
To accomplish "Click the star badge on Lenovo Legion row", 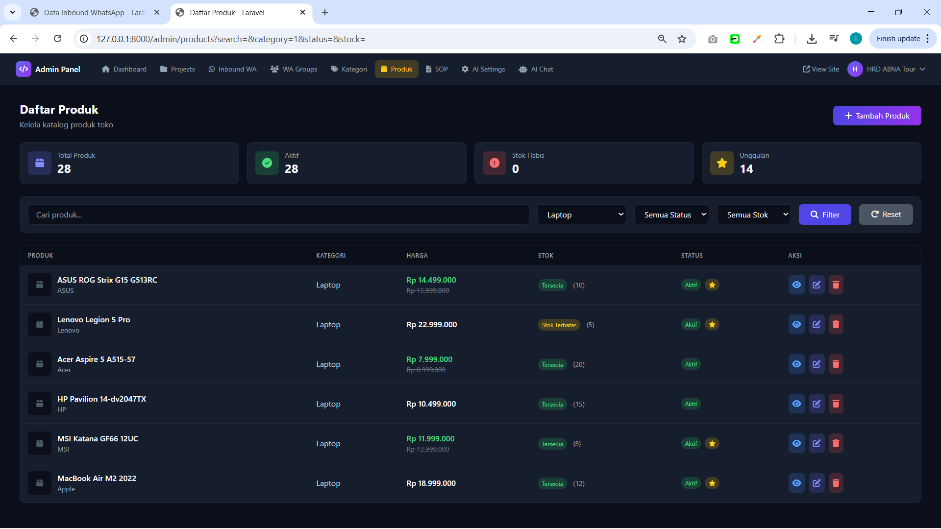I will 712,324.
